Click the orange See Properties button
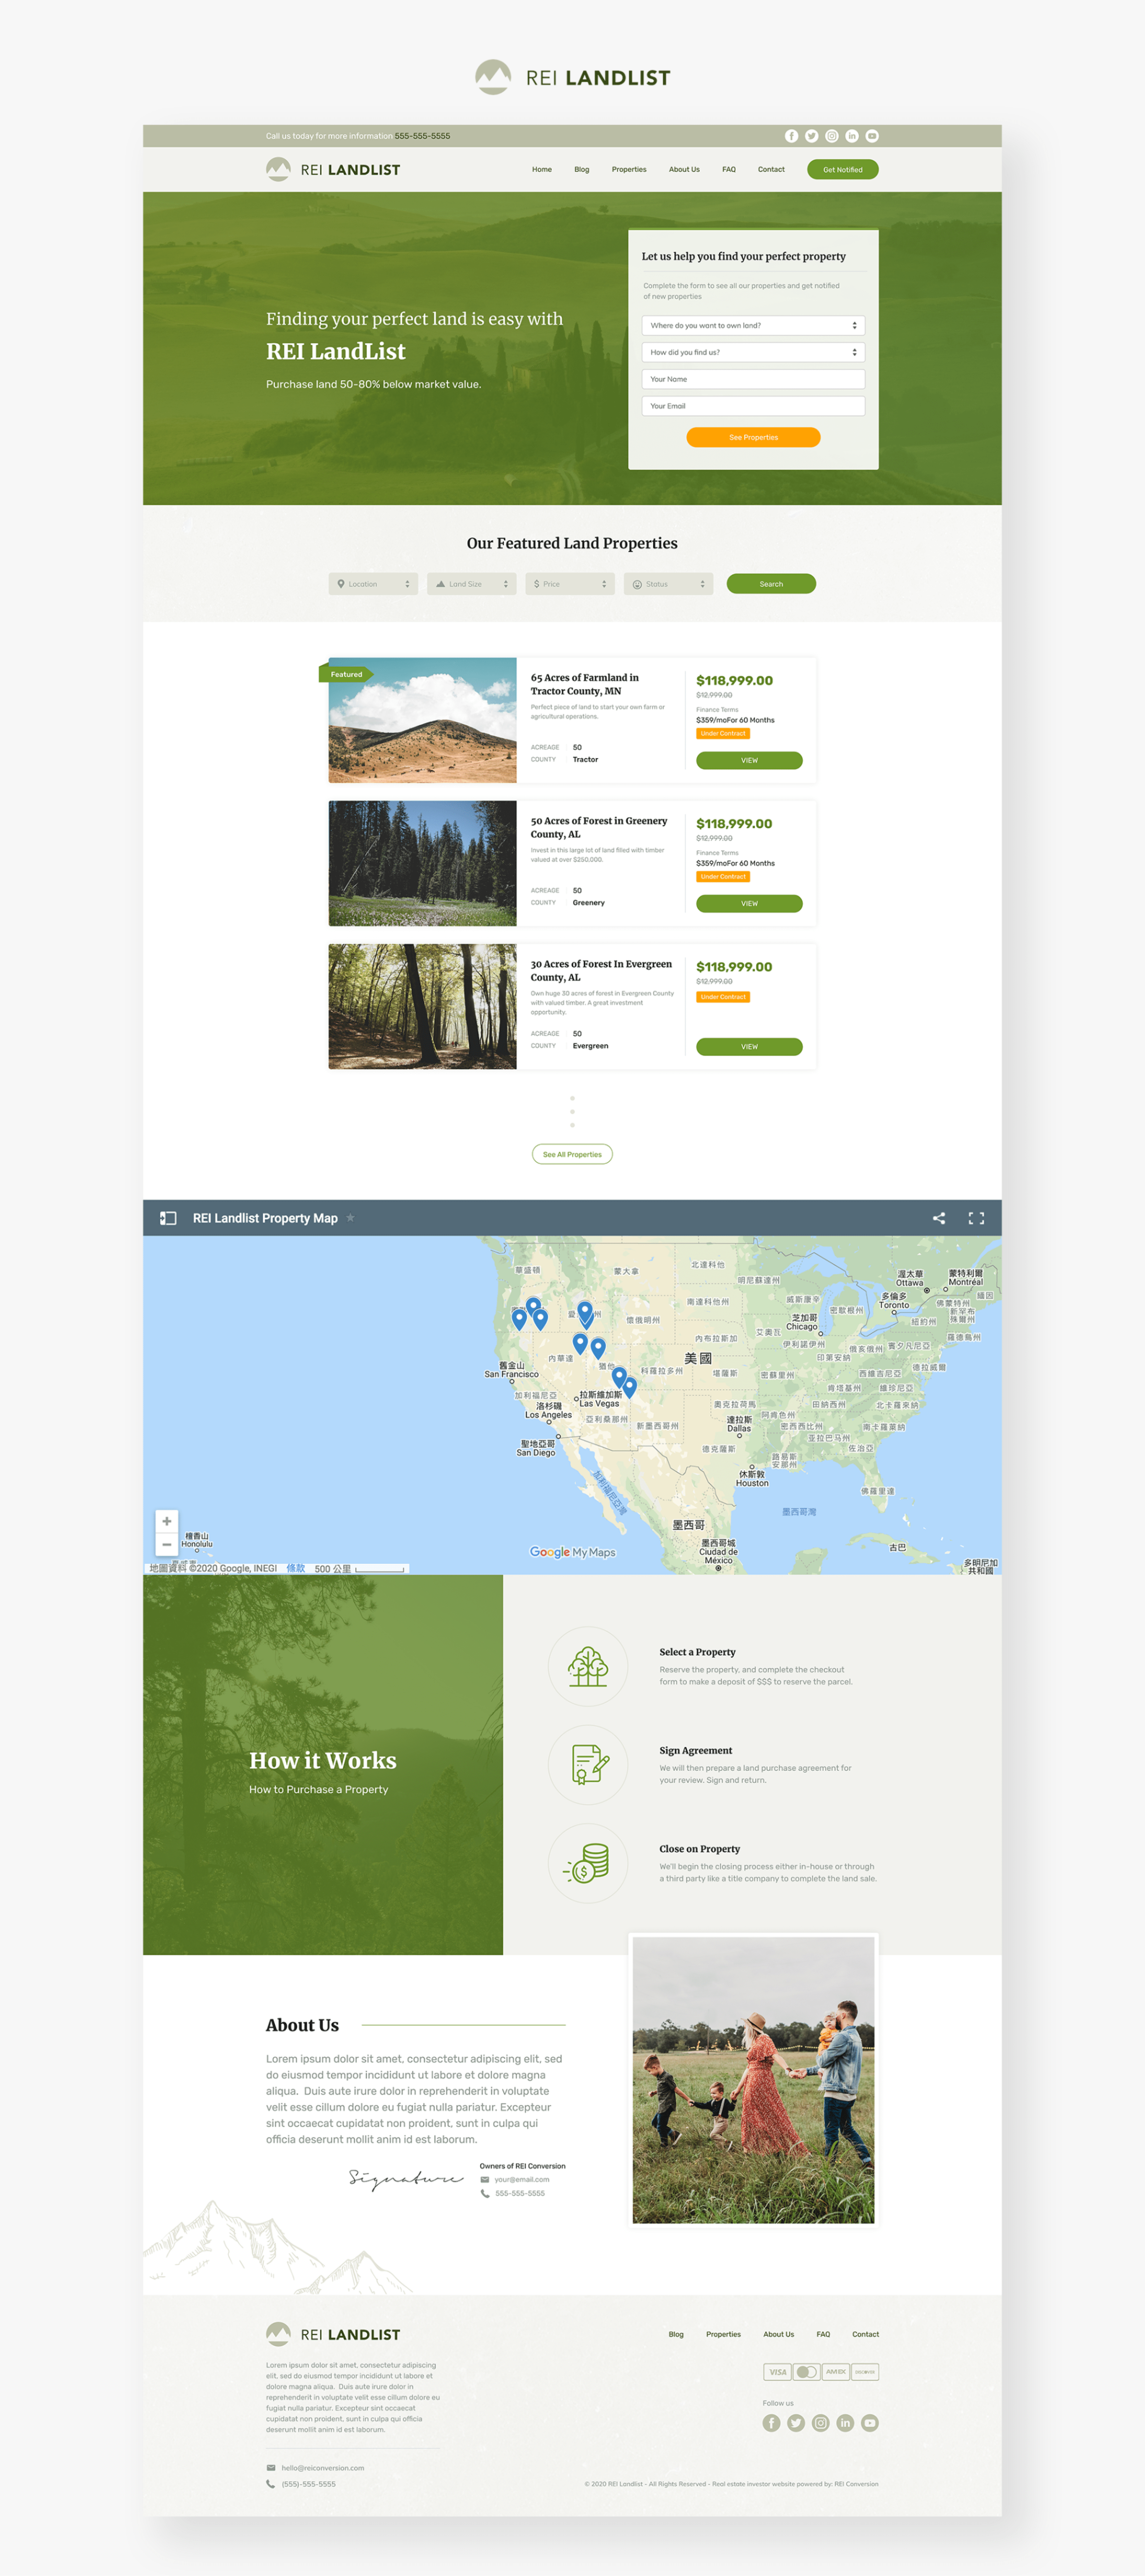This screenshot has height=2576, width=1145. (753, 437)
